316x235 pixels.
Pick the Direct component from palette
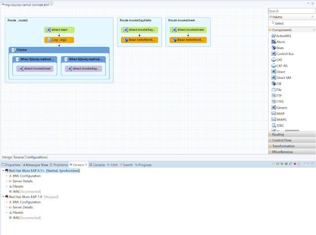[x=278, y=72]
